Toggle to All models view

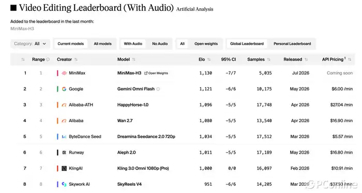102,43
